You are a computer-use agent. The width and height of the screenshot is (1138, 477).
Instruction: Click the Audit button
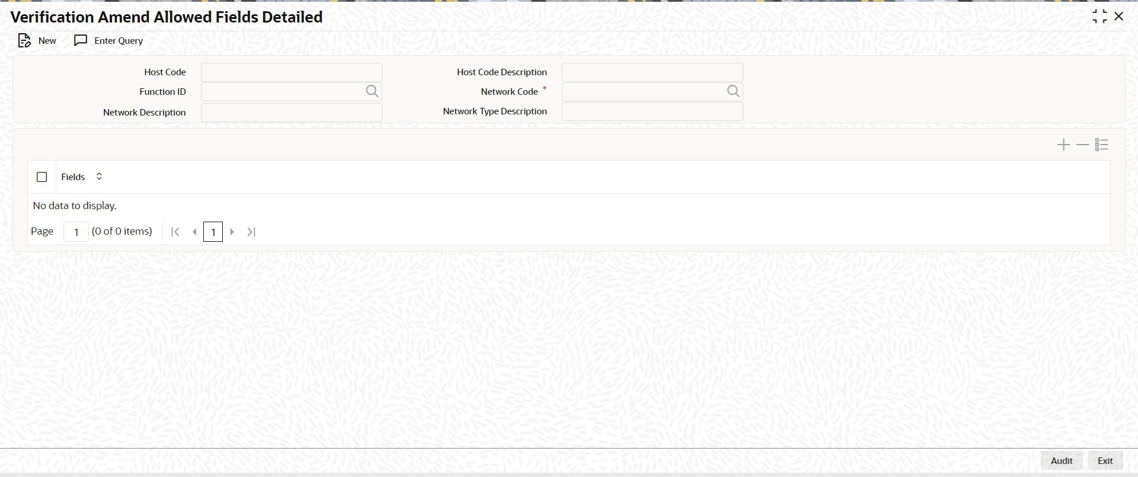(x=1062, y=460)
